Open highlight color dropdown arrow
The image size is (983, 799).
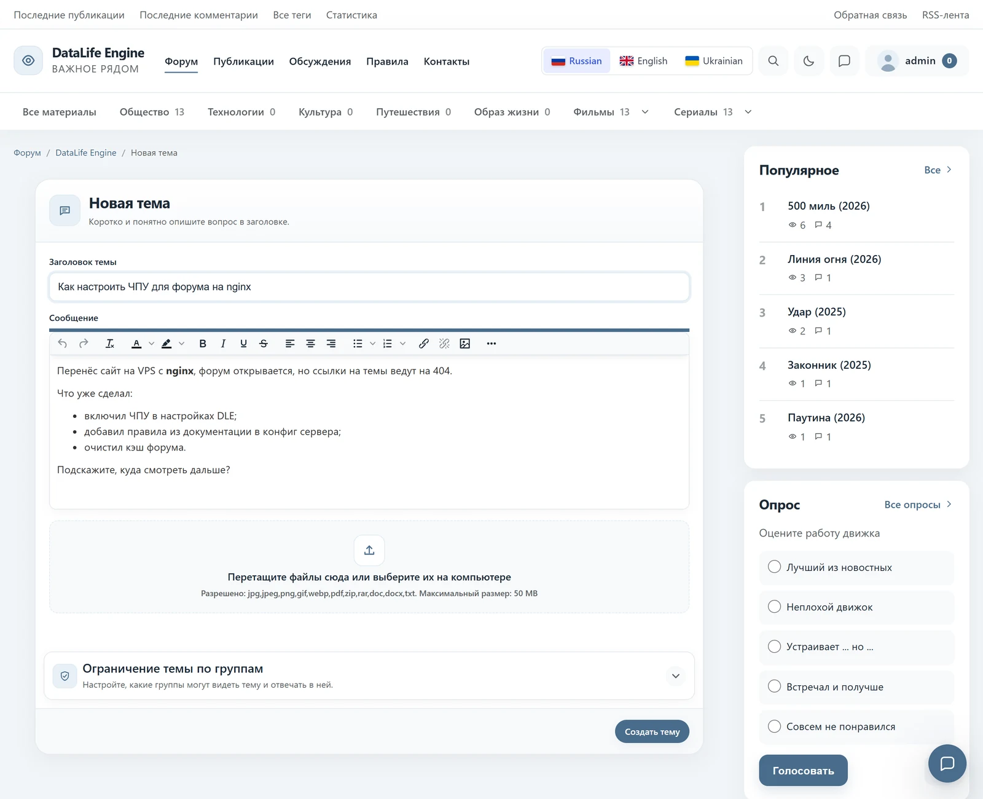click(182, 344)
